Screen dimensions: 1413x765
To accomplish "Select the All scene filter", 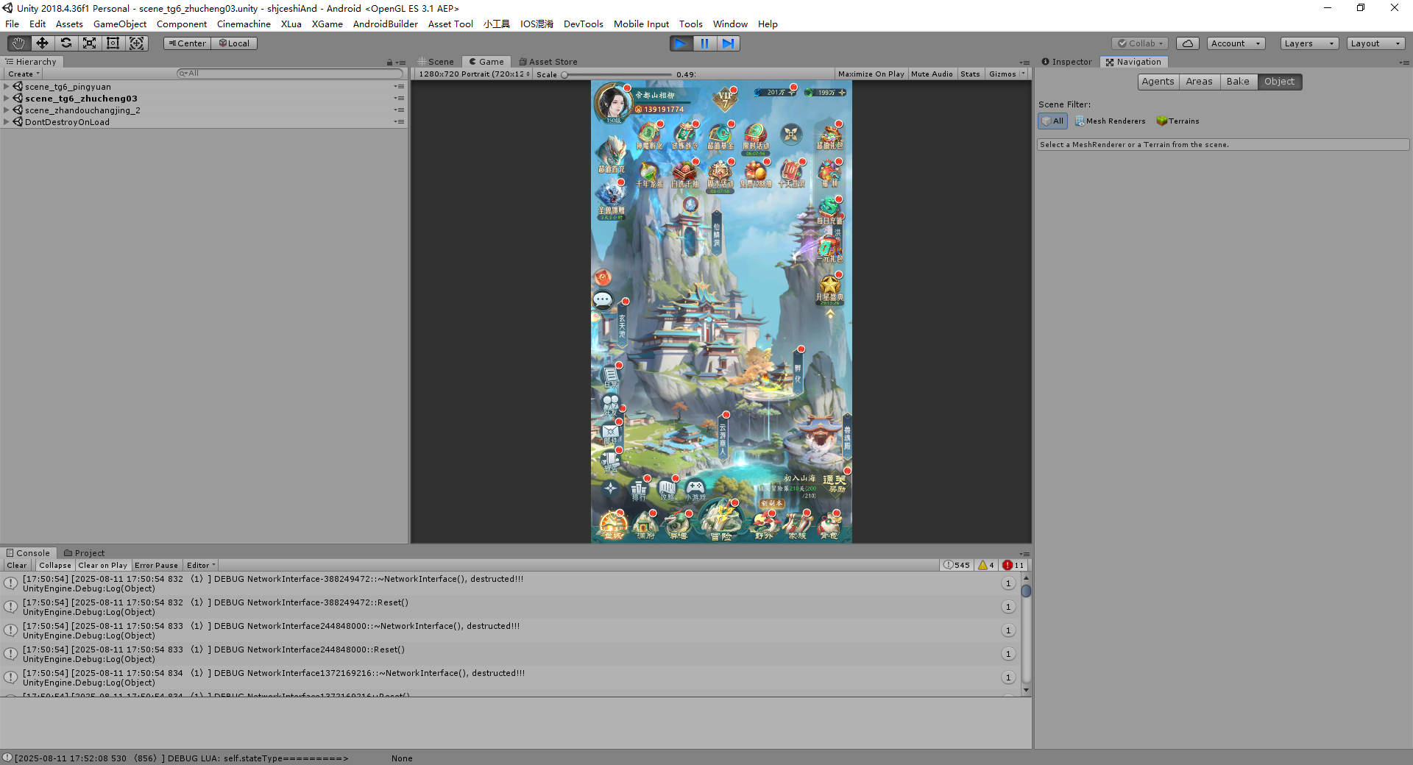I will (x=1052, y=121).
